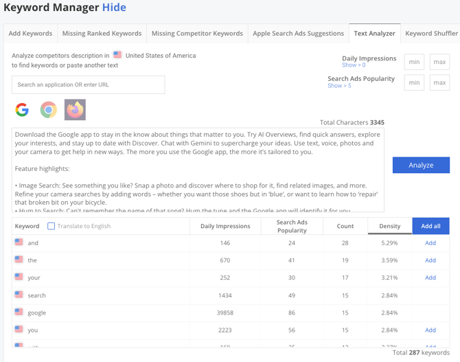Enable Translate to English checkbox
This screenshot has height=362, width=460.
click(51, 226)
